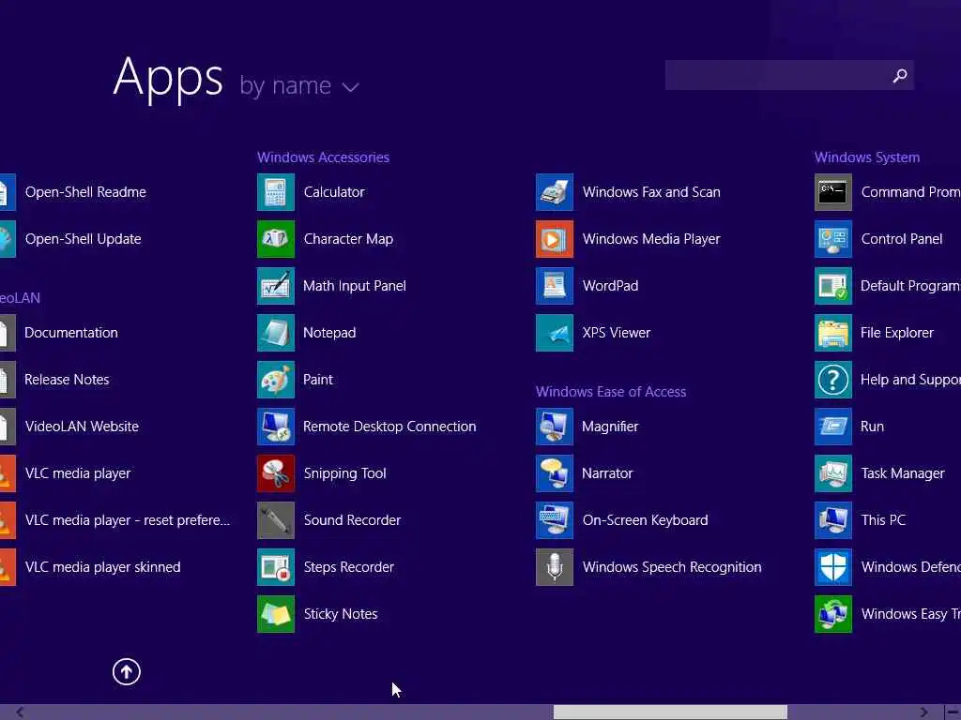Open the WordPad icon

[x=555, y=286]
